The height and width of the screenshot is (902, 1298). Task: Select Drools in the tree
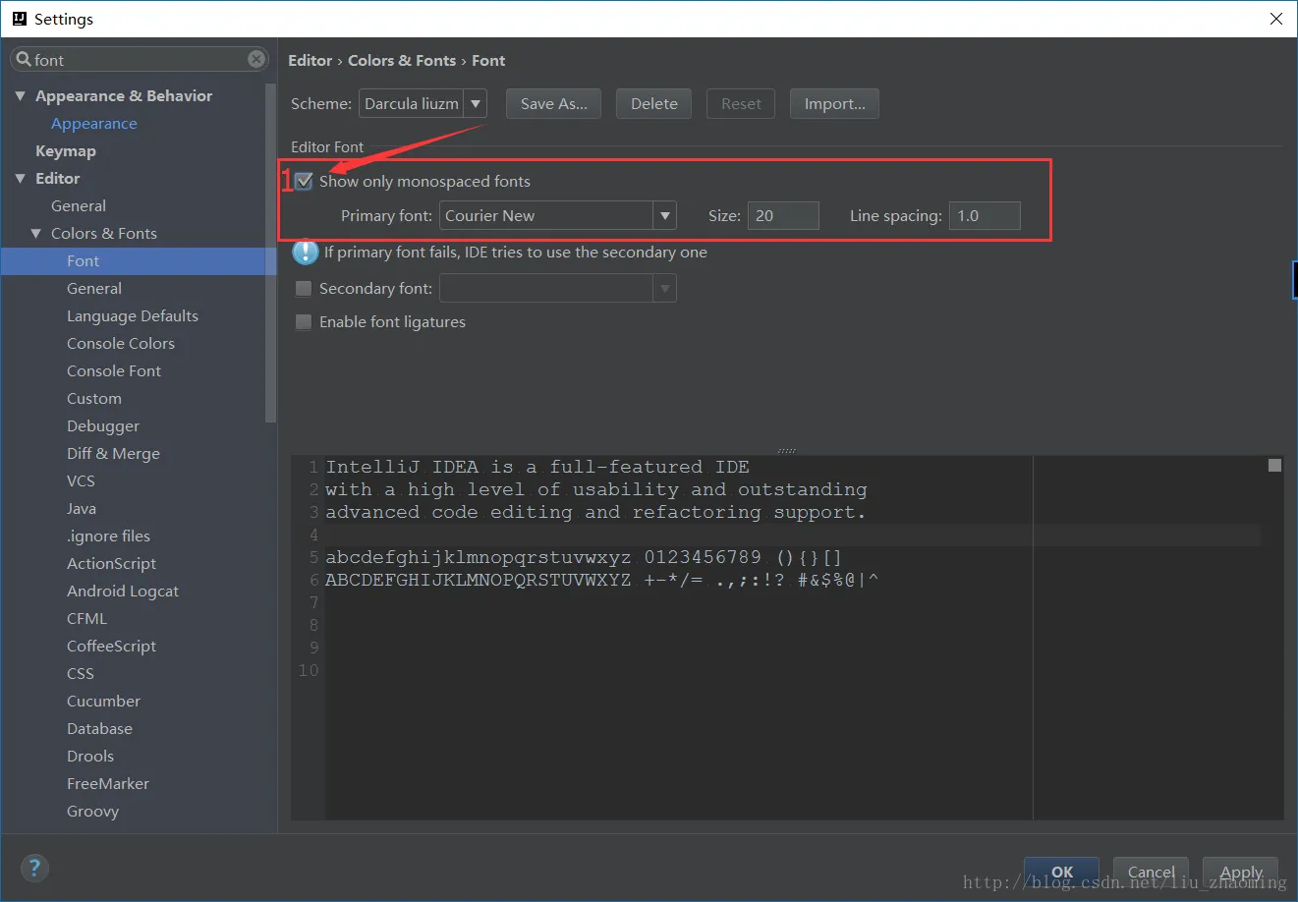click(90, 756)
